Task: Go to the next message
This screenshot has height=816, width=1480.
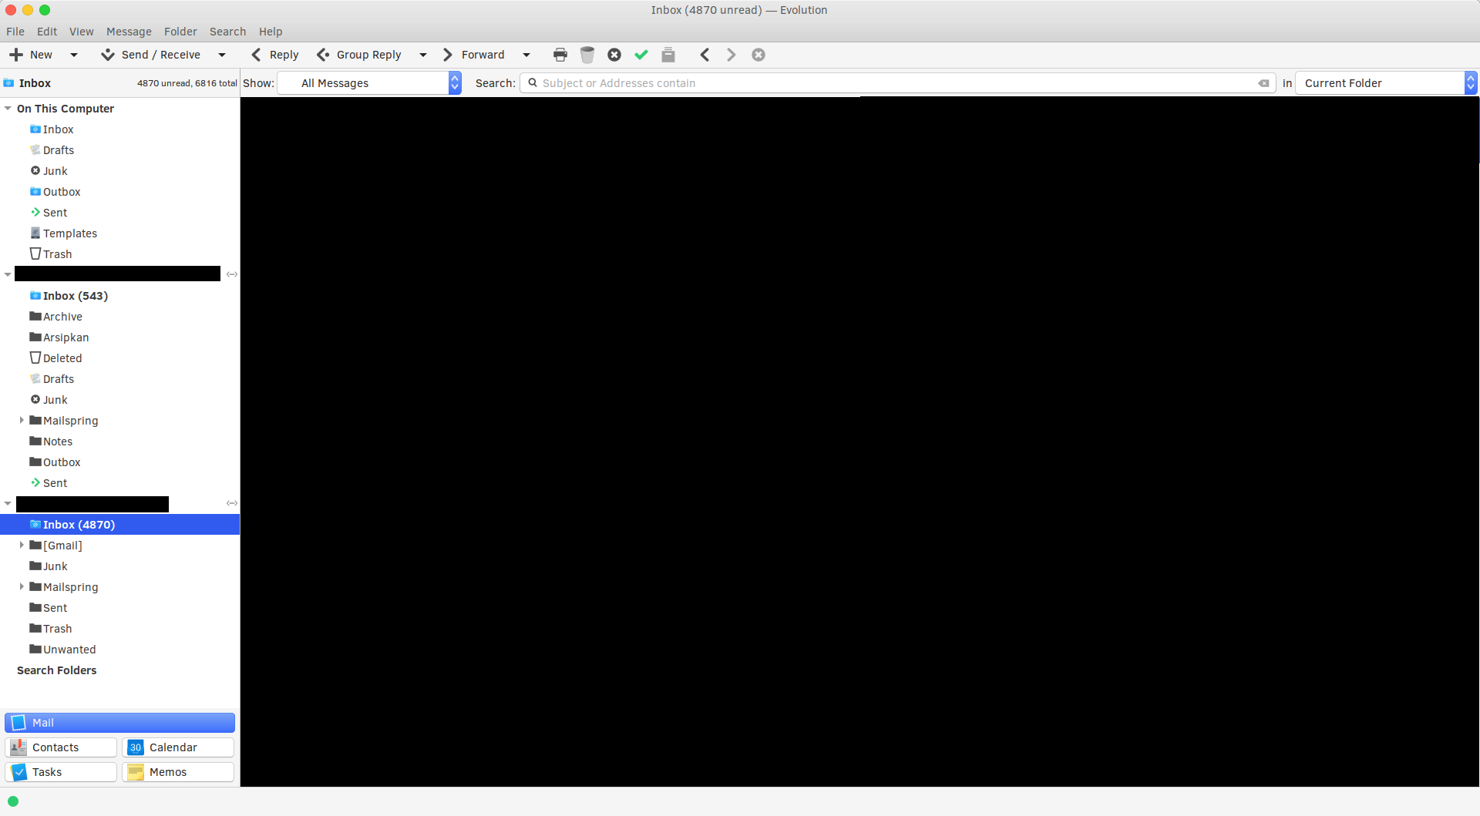Action: click(731, 55)
